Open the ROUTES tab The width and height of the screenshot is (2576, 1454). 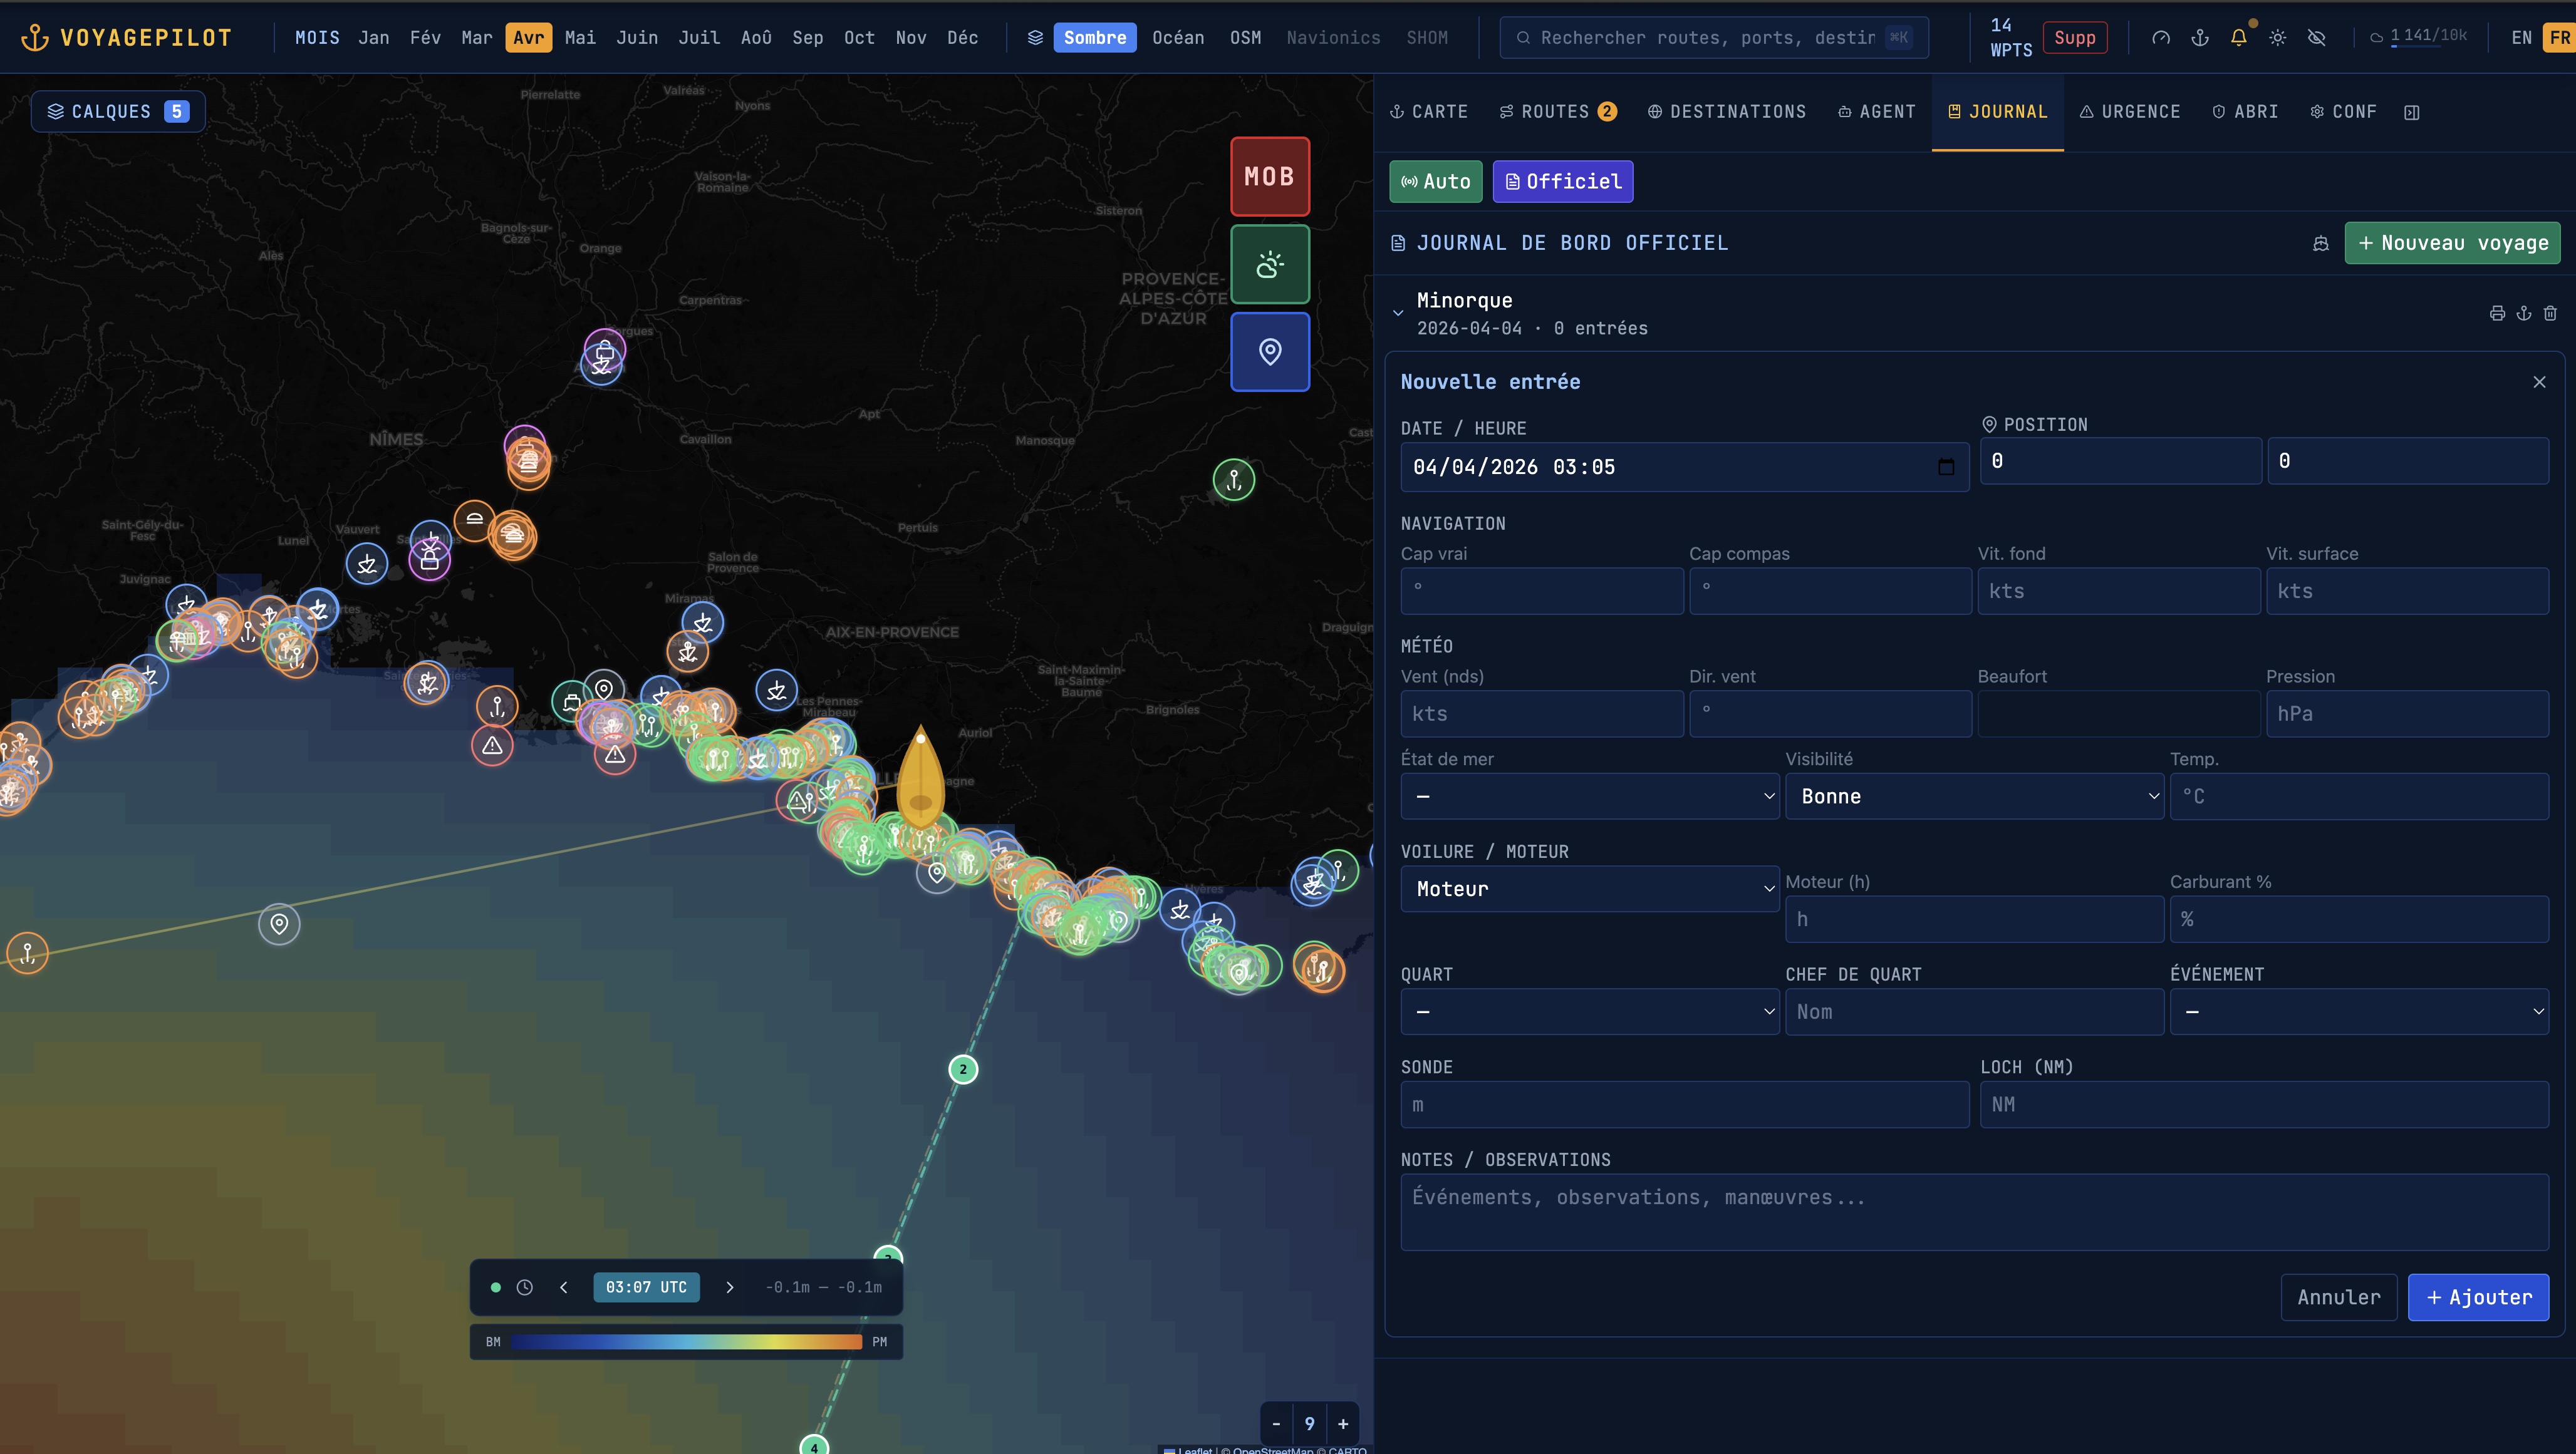(1556, 112)
